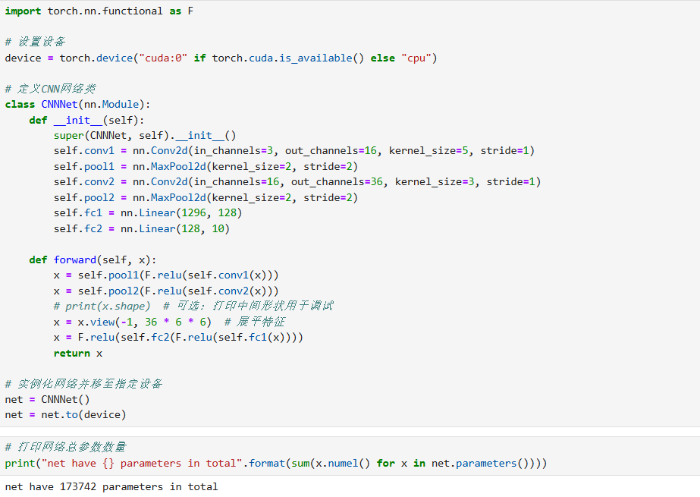The image size is (700, 497).
Task: Click the 'x = F.relu(self.fc2(F.relu(self.fc1(x))))' line
Action: click(178, 338)
